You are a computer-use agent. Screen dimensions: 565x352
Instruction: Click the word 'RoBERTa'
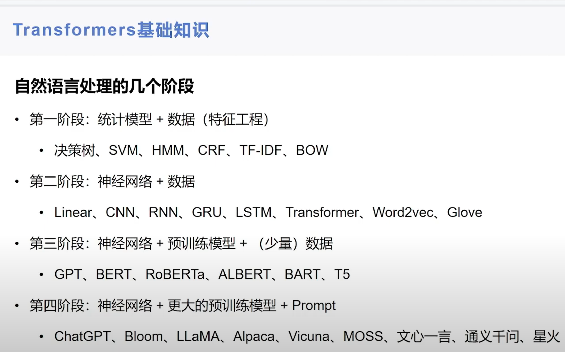point(175,274)
